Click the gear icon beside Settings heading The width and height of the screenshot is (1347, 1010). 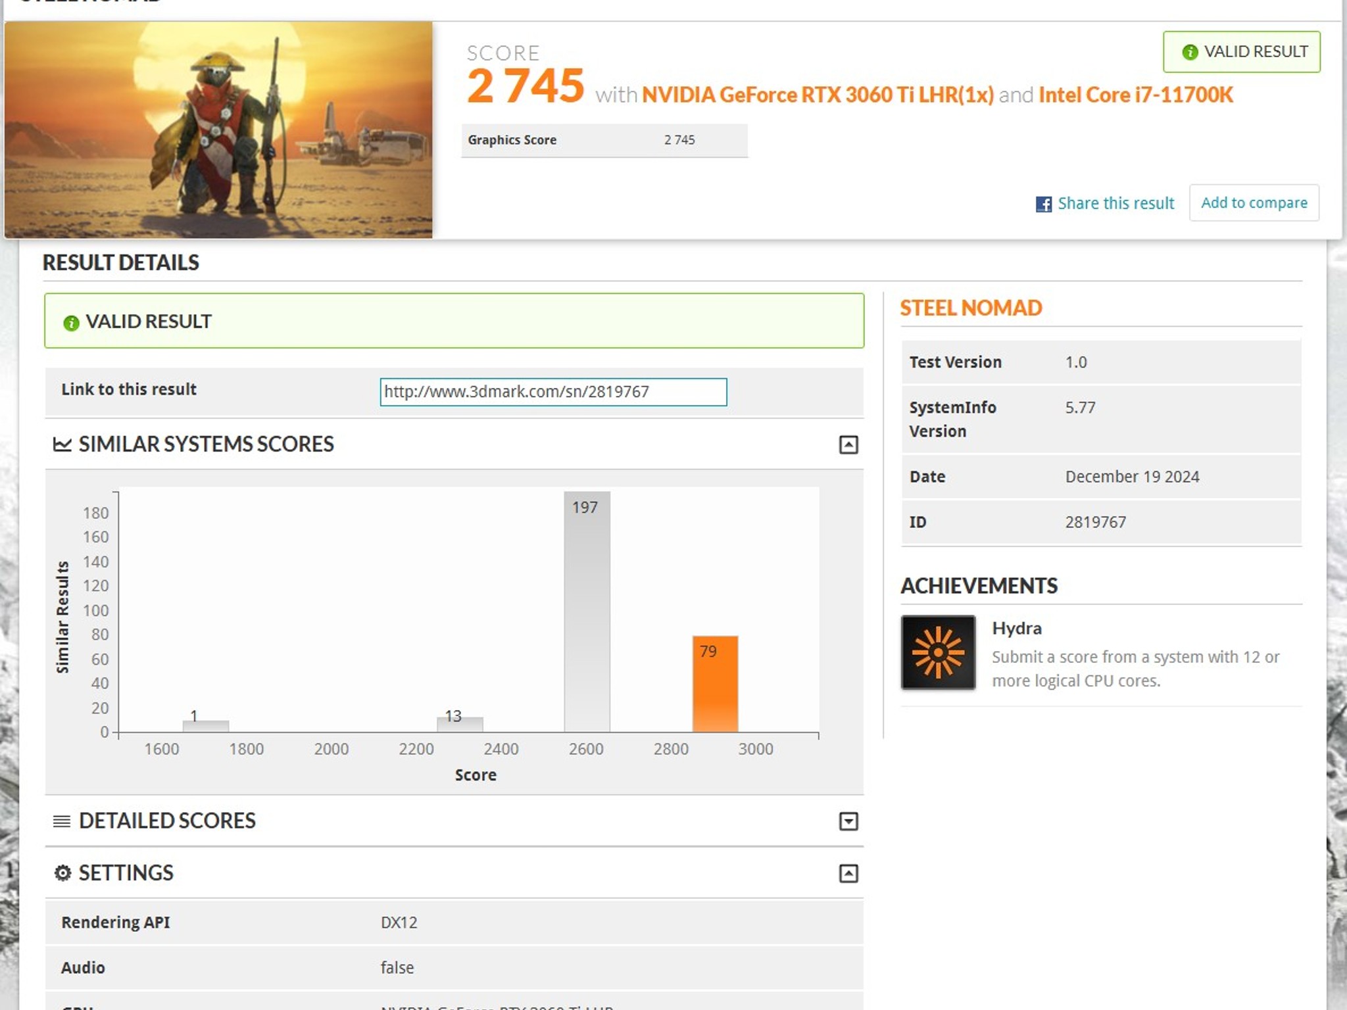pyautogui.click(x=62, y=873)
